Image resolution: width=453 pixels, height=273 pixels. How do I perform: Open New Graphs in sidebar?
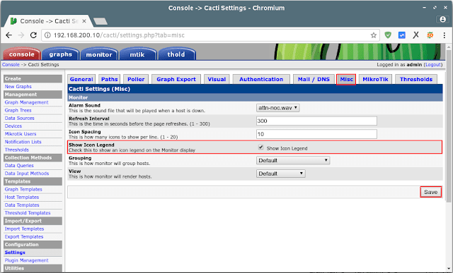[x=18, y=86]
